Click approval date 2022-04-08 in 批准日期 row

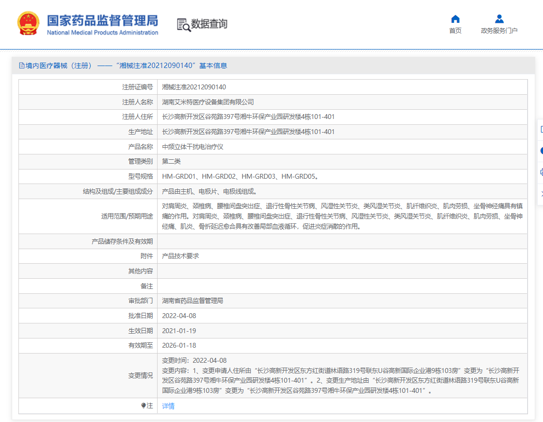click(x=179, y=316)
